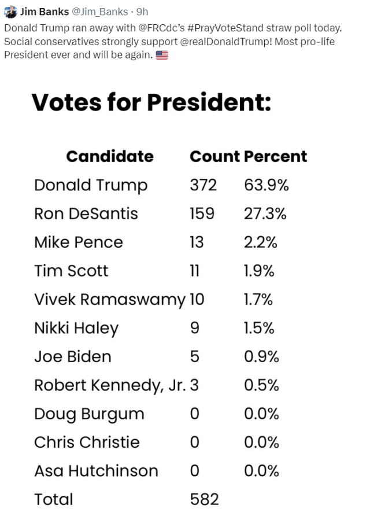Click the American flag emoji

(x=162, y=55)
